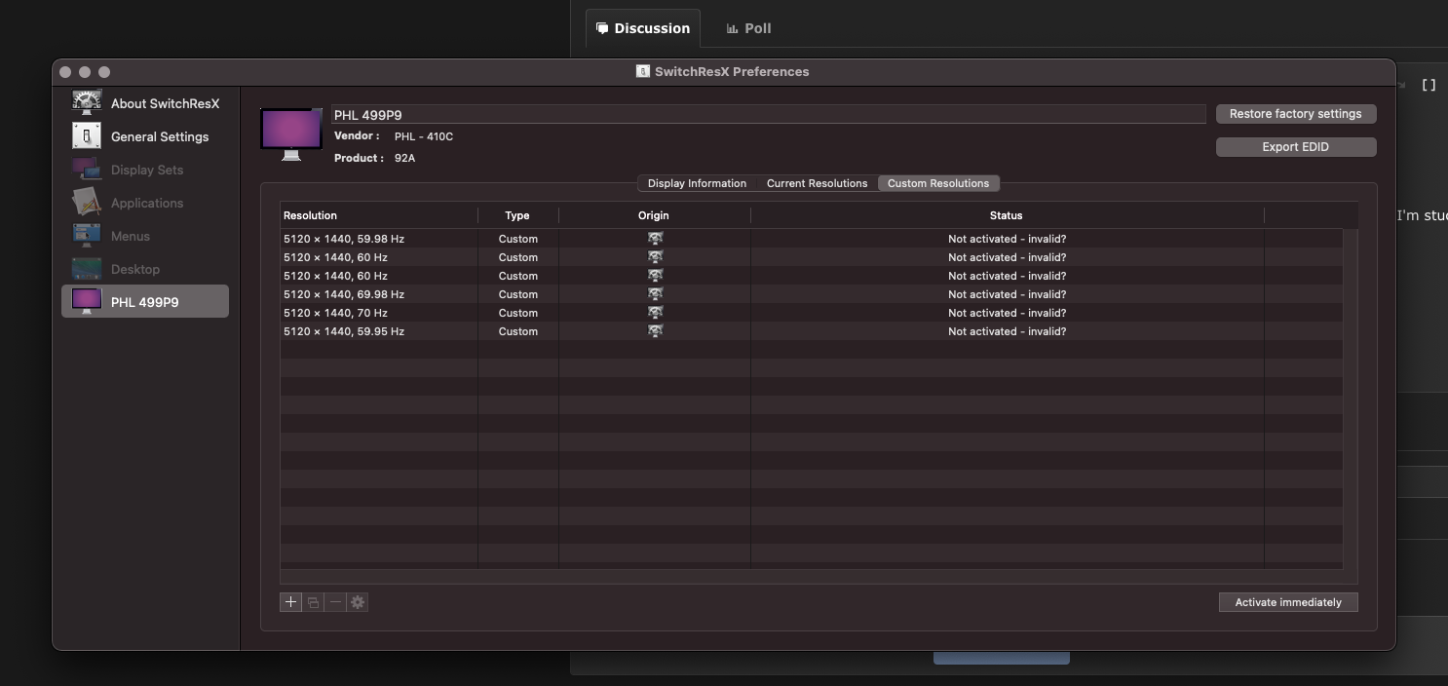The image size is (1448, 686).
Task: Click status 'Not activated' of 59.98 Hz row
Action: tap(1008, 239)
